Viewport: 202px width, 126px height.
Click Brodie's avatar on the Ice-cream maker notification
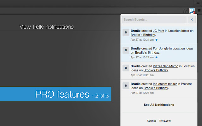pyautogui.click(x=126, y=85)
